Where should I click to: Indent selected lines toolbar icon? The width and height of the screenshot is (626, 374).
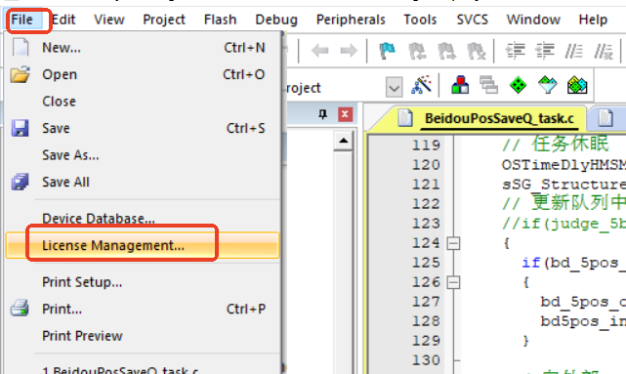[x=515, y=51]
